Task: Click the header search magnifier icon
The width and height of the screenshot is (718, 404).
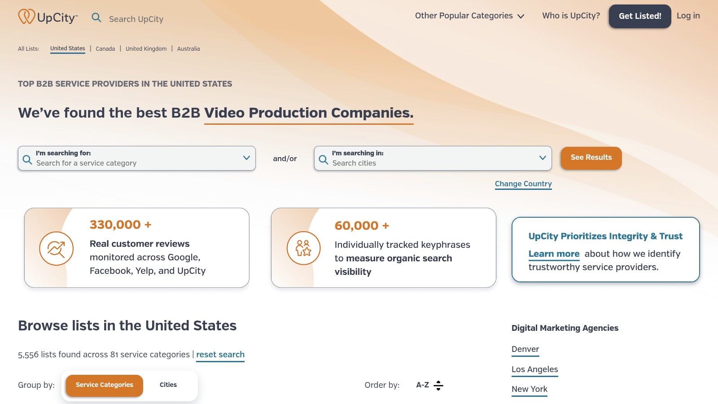Action: (96, 18)
